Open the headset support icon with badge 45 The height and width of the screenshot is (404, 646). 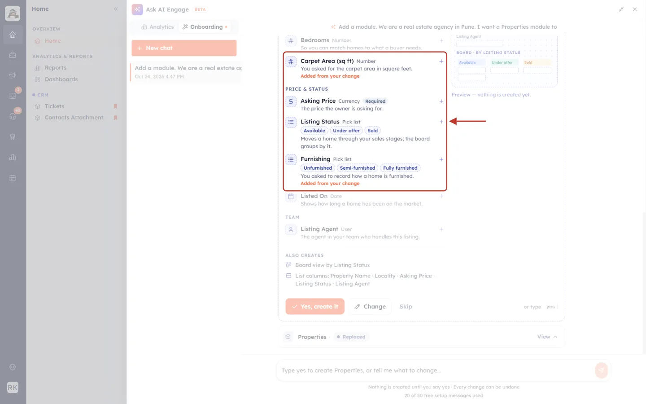(13, 116)
